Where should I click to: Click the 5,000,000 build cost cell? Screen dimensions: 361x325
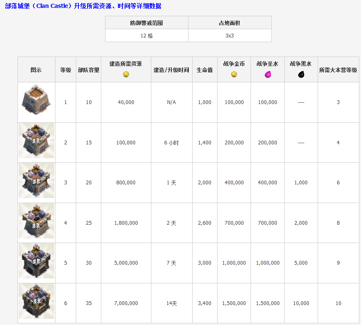126,263
